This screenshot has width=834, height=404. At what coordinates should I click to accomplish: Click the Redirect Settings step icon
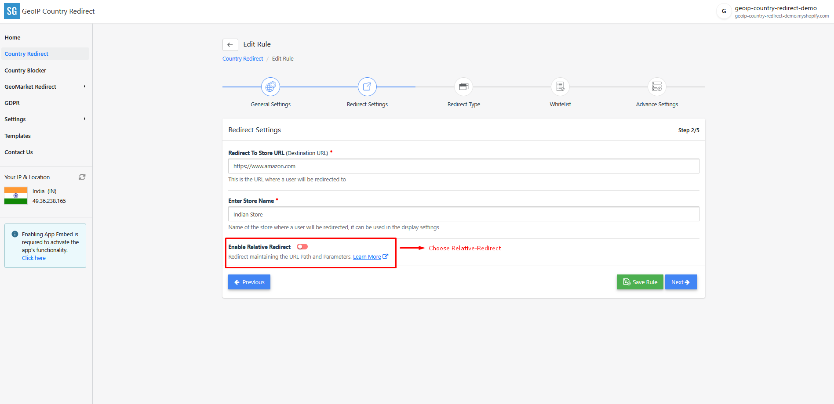pos(367,87)
